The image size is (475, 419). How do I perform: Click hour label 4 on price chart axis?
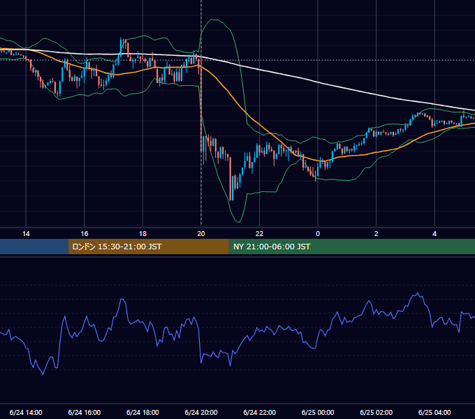(434, 234)
